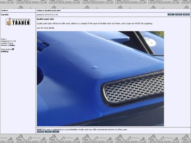Click username CaLviNx
This screenshot has height=143, width=191.
pyautogui.click(x=5, y=14)
